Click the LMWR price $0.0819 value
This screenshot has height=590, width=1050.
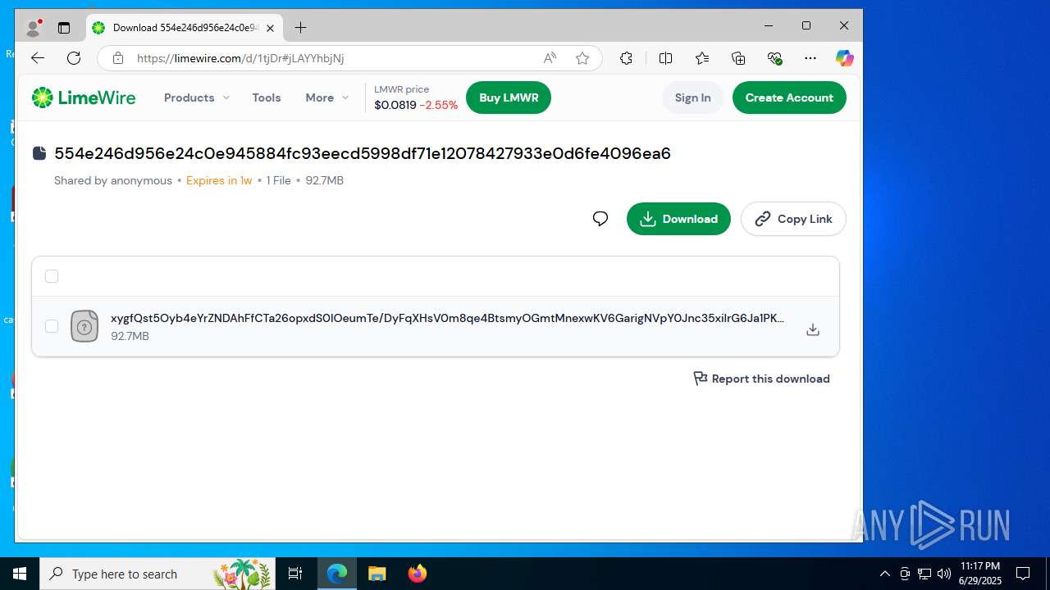point(395,105)
